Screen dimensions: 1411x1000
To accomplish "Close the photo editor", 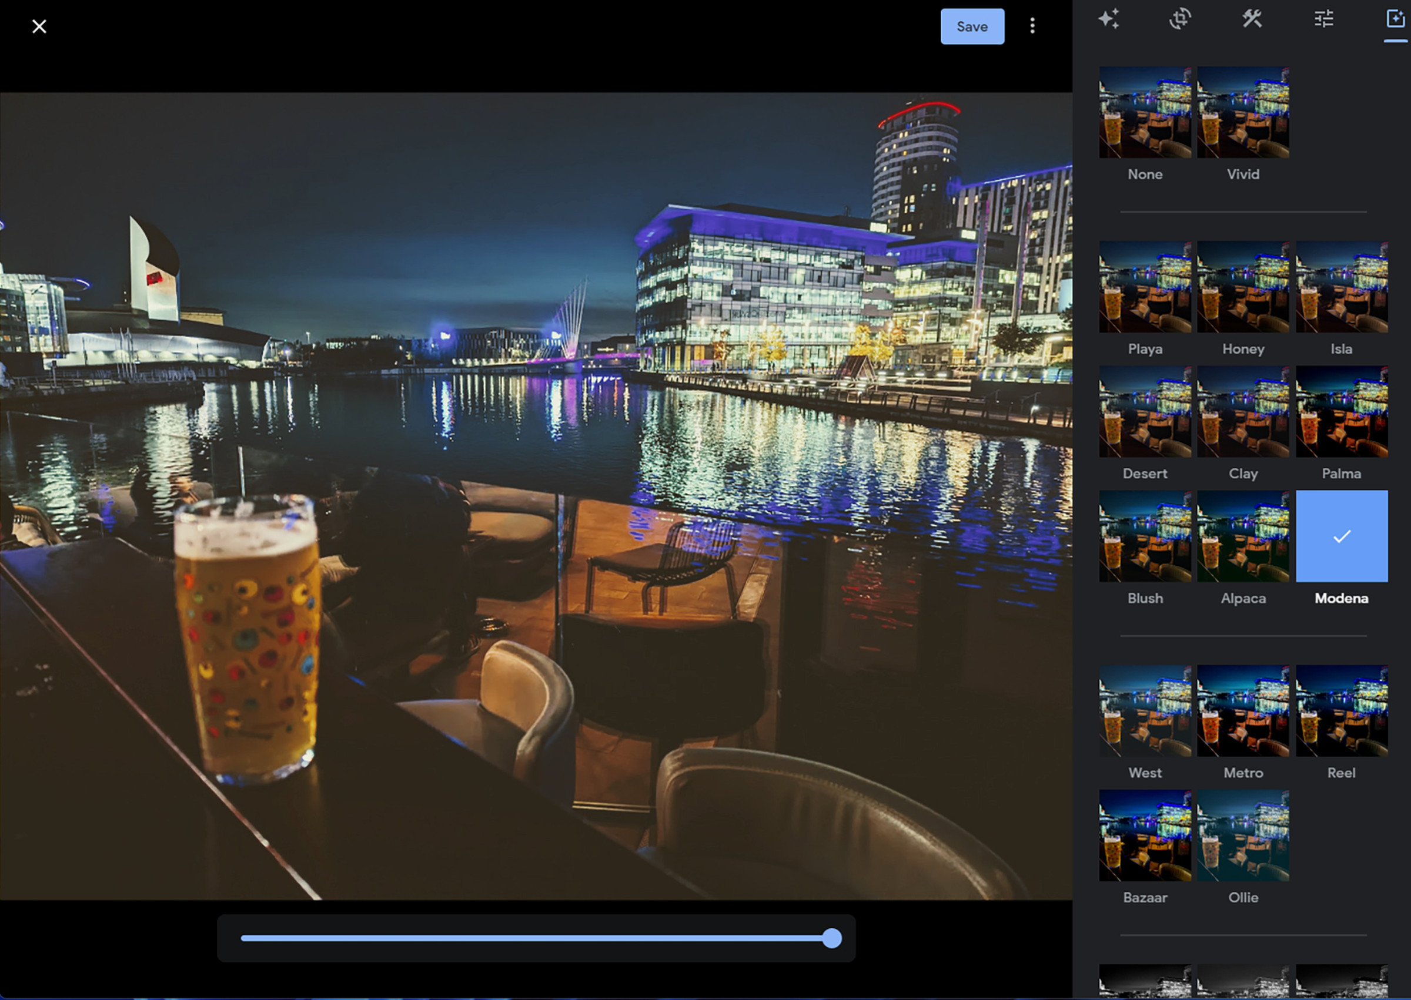I will pos(39,26).
